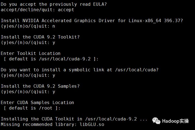Click the version number 396.37 in driver line
The height and width of the screenshot is (130, 195).
point(172,20)
